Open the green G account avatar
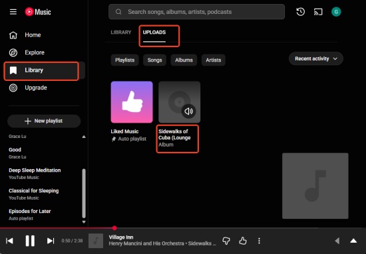 coord(336,12)
